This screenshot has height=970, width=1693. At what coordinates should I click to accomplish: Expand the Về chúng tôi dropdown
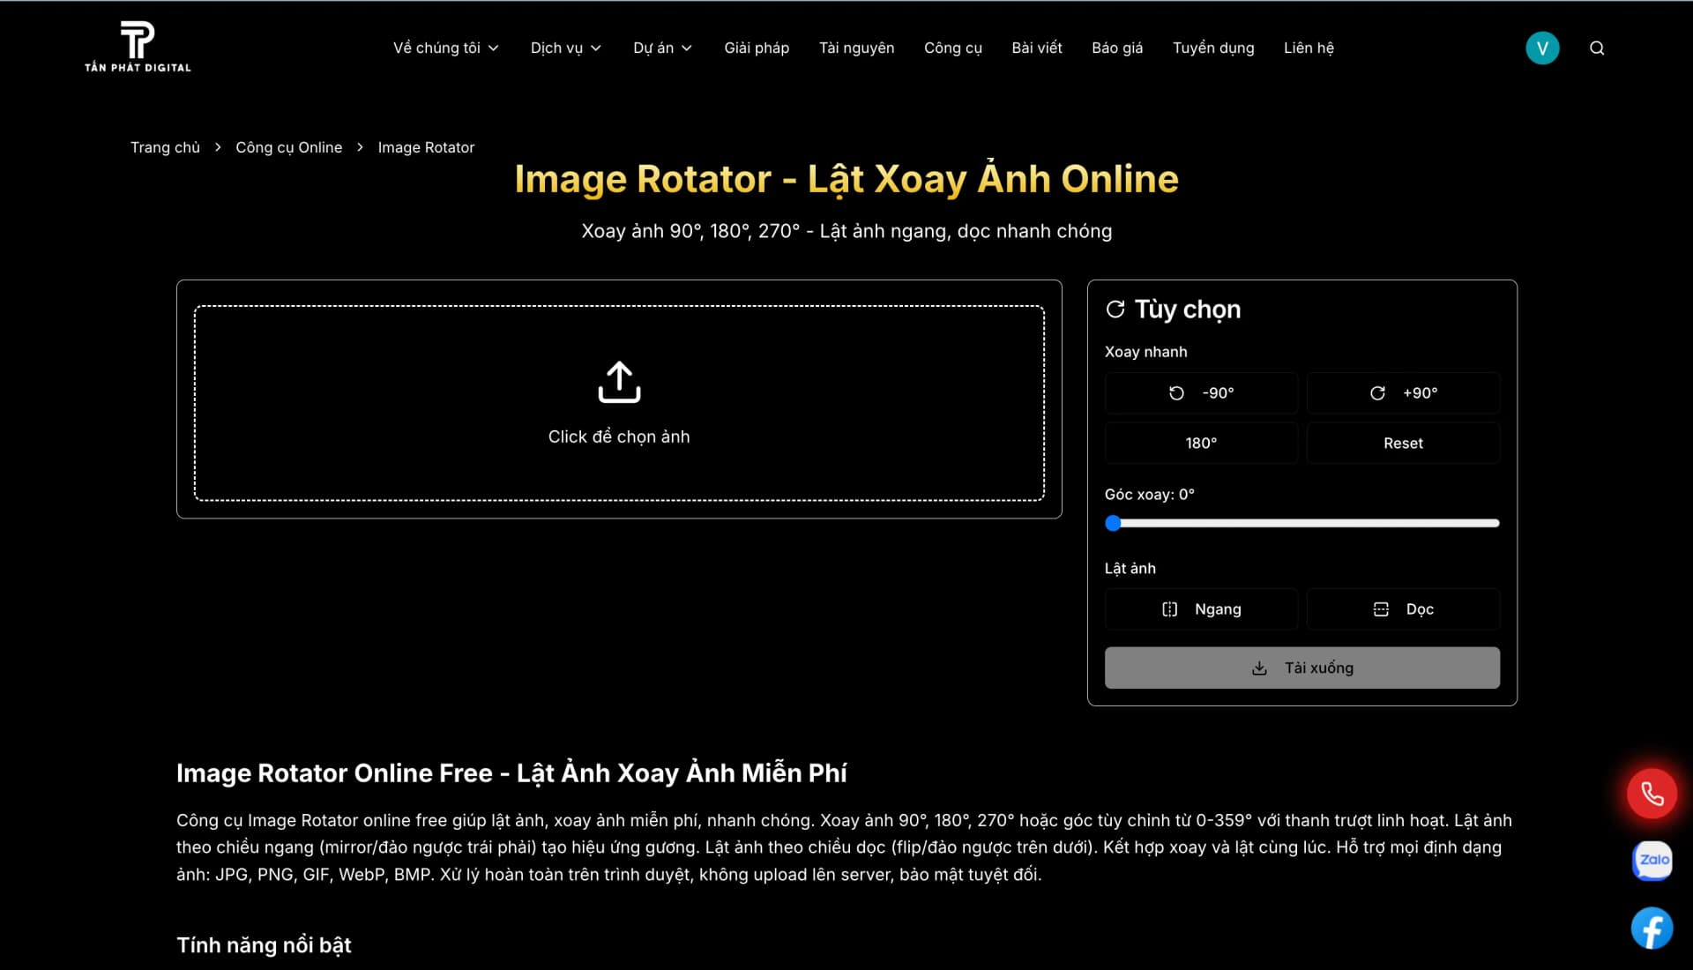click(x=445, y=48)
